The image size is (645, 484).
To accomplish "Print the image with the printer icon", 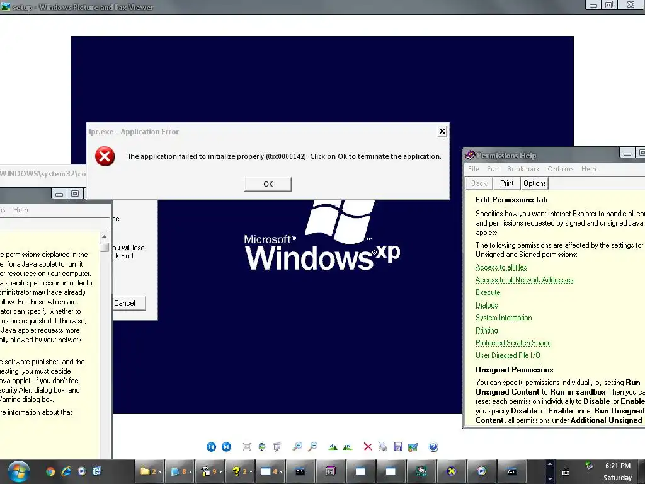I will point(382,447).
